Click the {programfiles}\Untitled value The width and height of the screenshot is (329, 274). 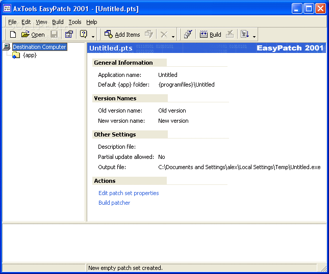coord(186,85)
